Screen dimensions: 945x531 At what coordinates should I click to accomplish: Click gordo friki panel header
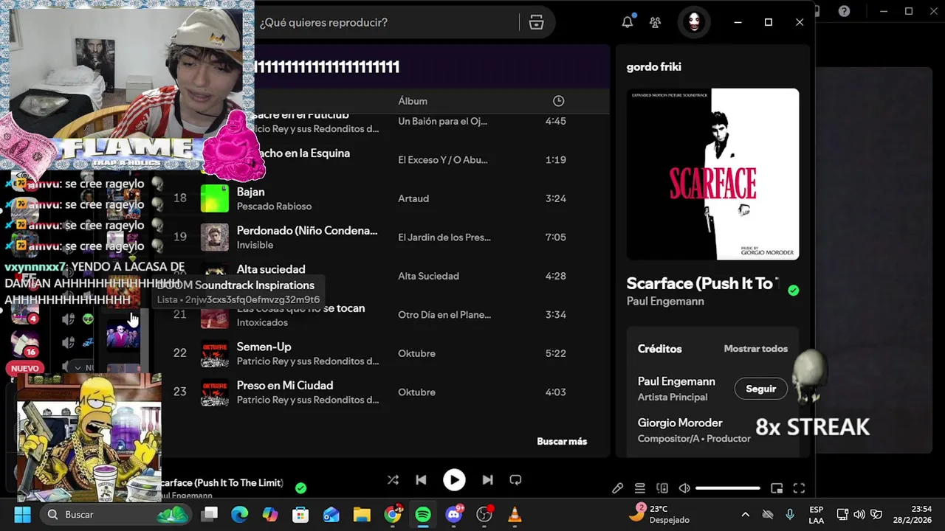point(653,67)
